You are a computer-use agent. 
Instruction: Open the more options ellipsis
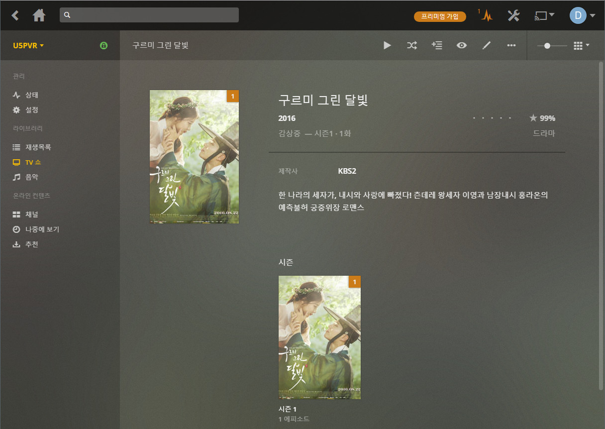tap(511, 45)
